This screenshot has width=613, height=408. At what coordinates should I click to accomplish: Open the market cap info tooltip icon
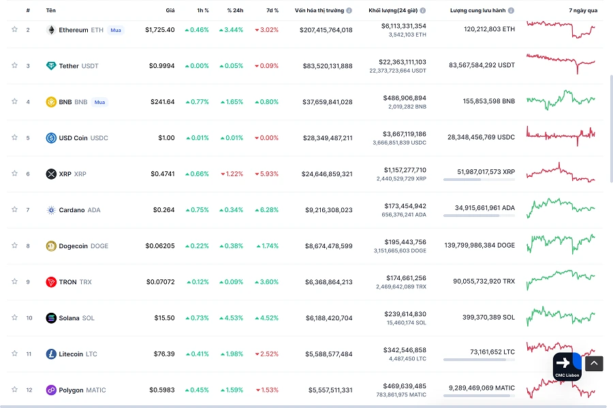[349, 10]
